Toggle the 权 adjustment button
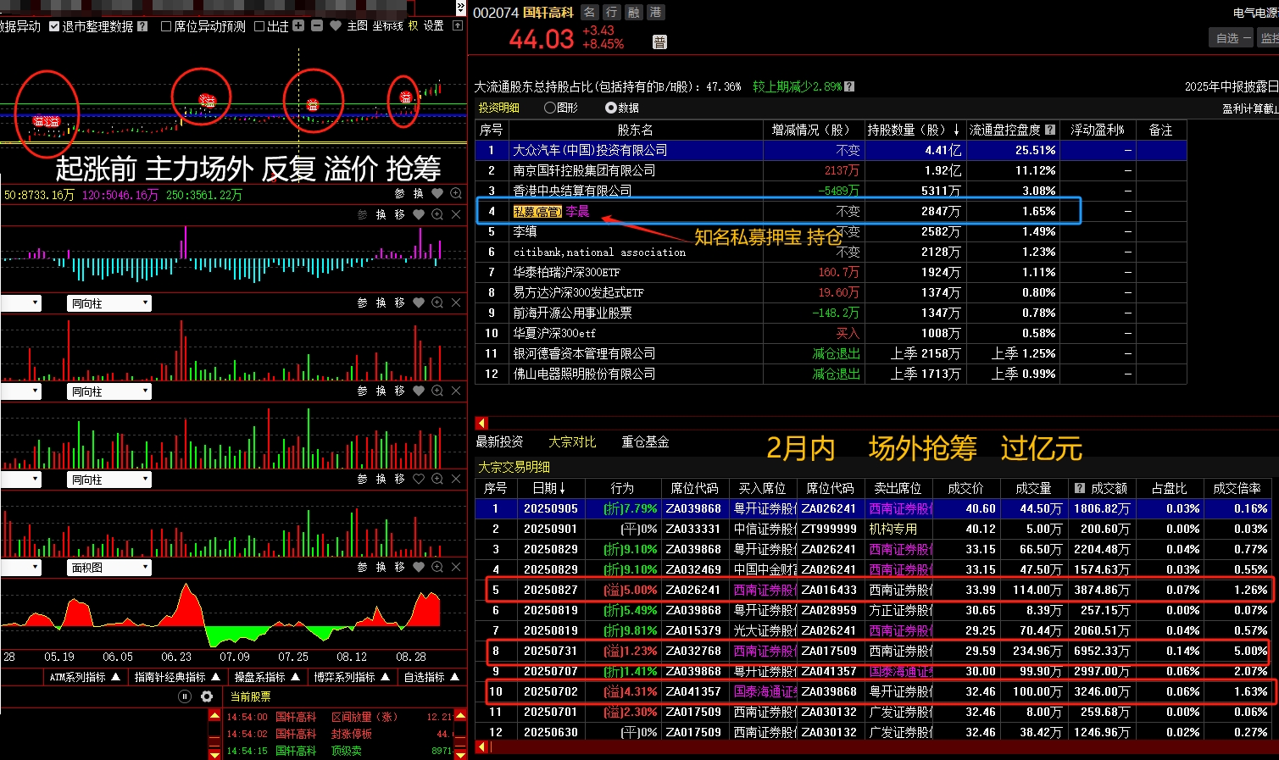The width and height of the screenshot is (1279, 760). 413,26
